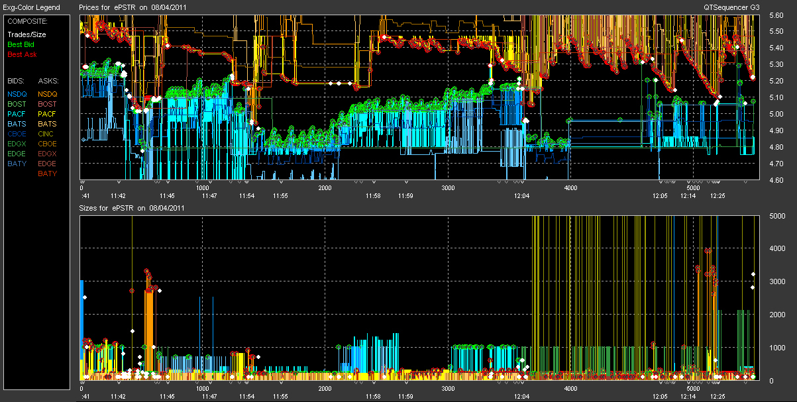Click the 5.40 price axis label
Viewport: 797px width, 402px height.
tap(776, 48)
